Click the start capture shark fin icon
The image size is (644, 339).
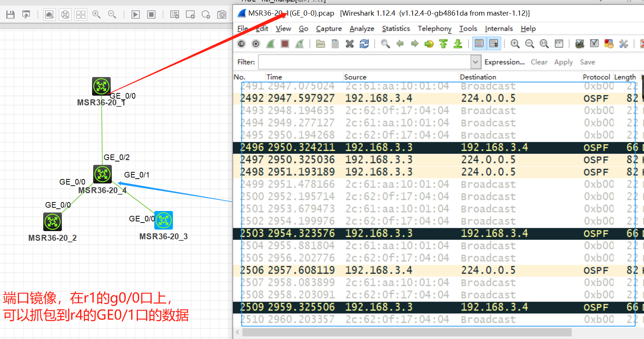[271, 44]
